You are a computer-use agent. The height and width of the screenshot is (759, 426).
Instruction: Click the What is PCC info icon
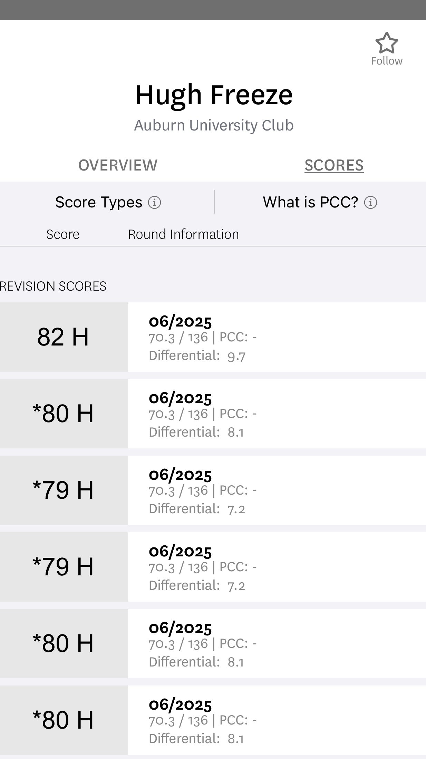370,202
